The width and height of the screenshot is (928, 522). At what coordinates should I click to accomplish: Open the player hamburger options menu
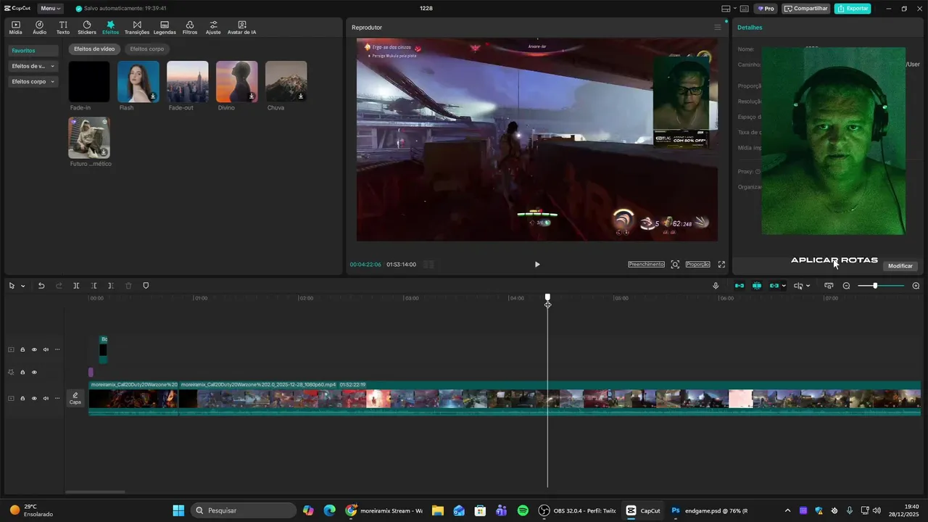[x=718, y=28]
